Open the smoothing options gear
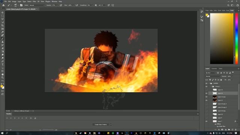The image size is (240, 135). point(96,5)
